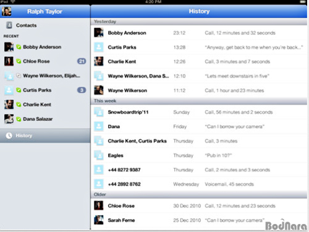Open Charlie Kent, Curtis Parks Thursday call
309x232 pixels.
[199, 141]
